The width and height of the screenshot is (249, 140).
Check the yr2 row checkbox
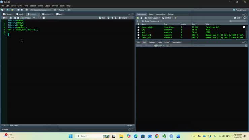pos(138,32)
